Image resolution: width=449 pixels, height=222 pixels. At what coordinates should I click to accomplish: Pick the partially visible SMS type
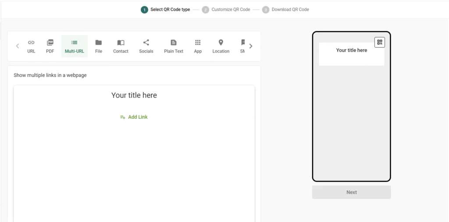pyautogui.click(x=242, y=46)
